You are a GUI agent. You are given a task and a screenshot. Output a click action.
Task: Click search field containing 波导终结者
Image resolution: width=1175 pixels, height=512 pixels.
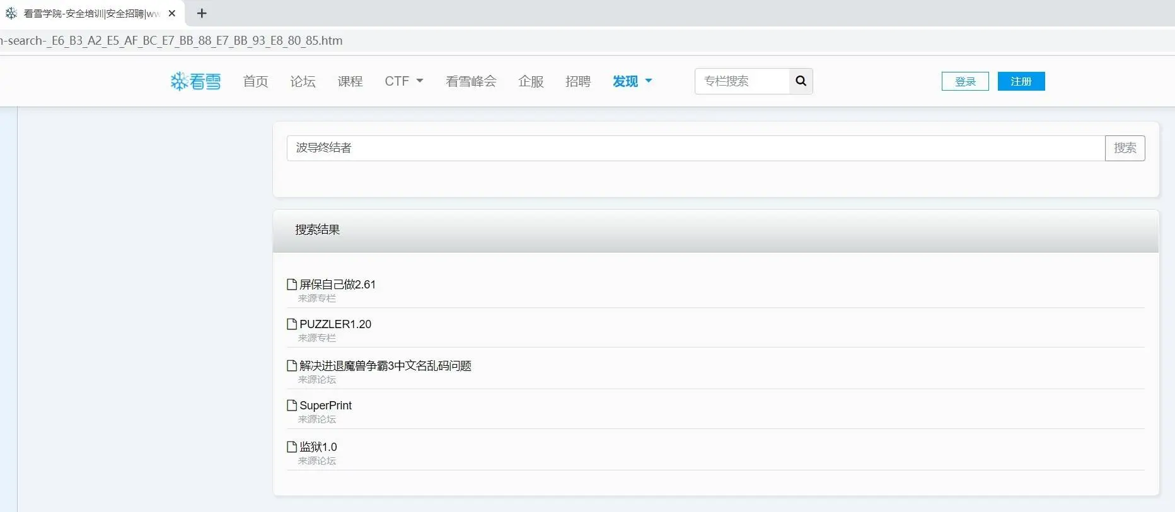tap(696, 148)
